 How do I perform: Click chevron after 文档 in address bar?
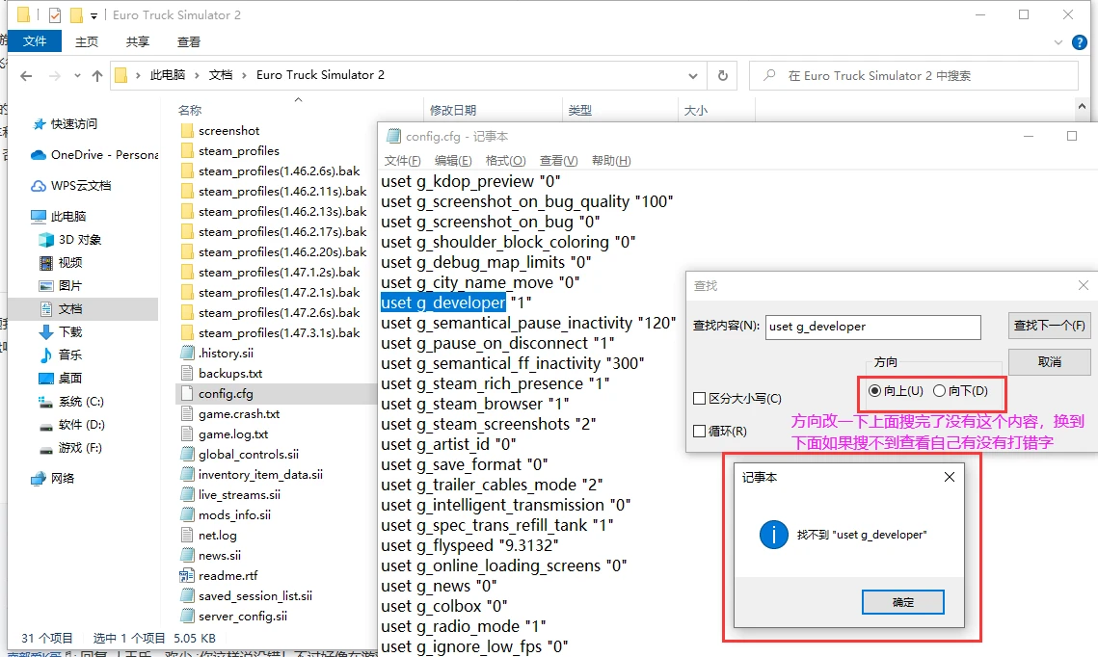(x=244, y=75)
